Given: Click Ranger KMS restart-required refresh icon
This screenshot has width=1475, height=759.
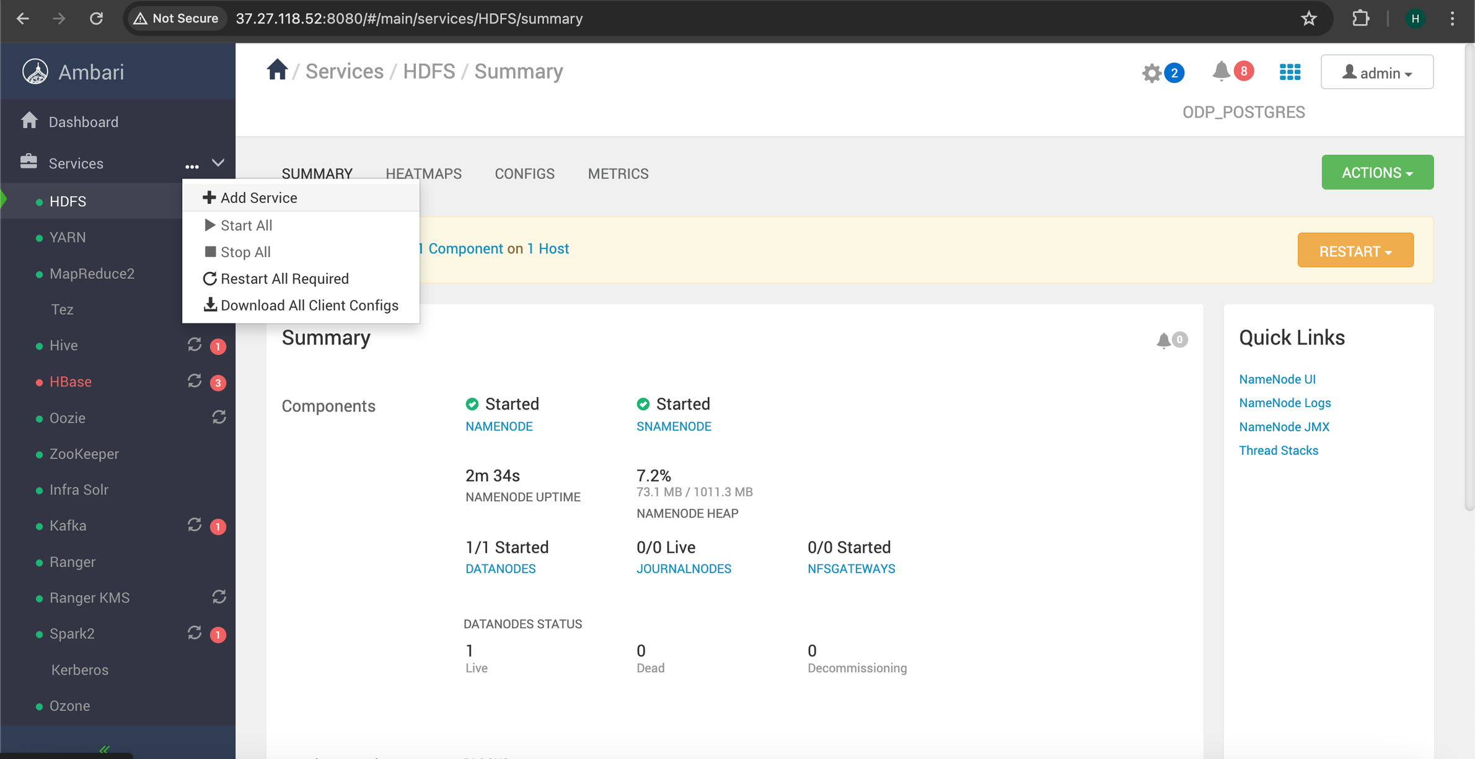Looking at the screenshot, I should pos(219,597).
